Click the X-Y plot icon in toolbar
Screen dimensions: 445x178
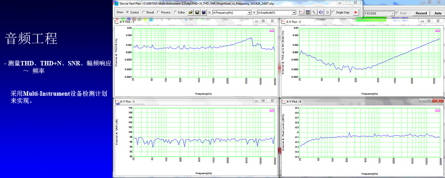(x=301, y=12)
